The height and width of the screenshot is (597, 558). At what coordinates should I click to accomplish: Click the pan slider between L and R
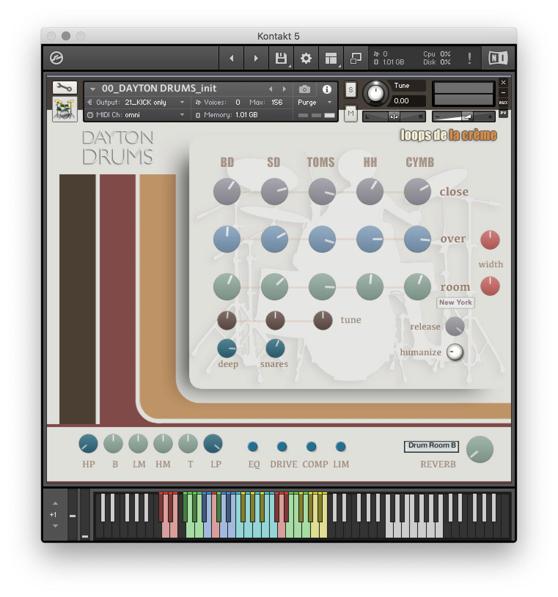(x=394, y=116)
